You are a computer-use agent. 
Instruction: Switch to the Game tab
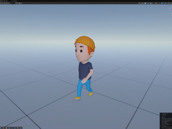click(6, 1)
